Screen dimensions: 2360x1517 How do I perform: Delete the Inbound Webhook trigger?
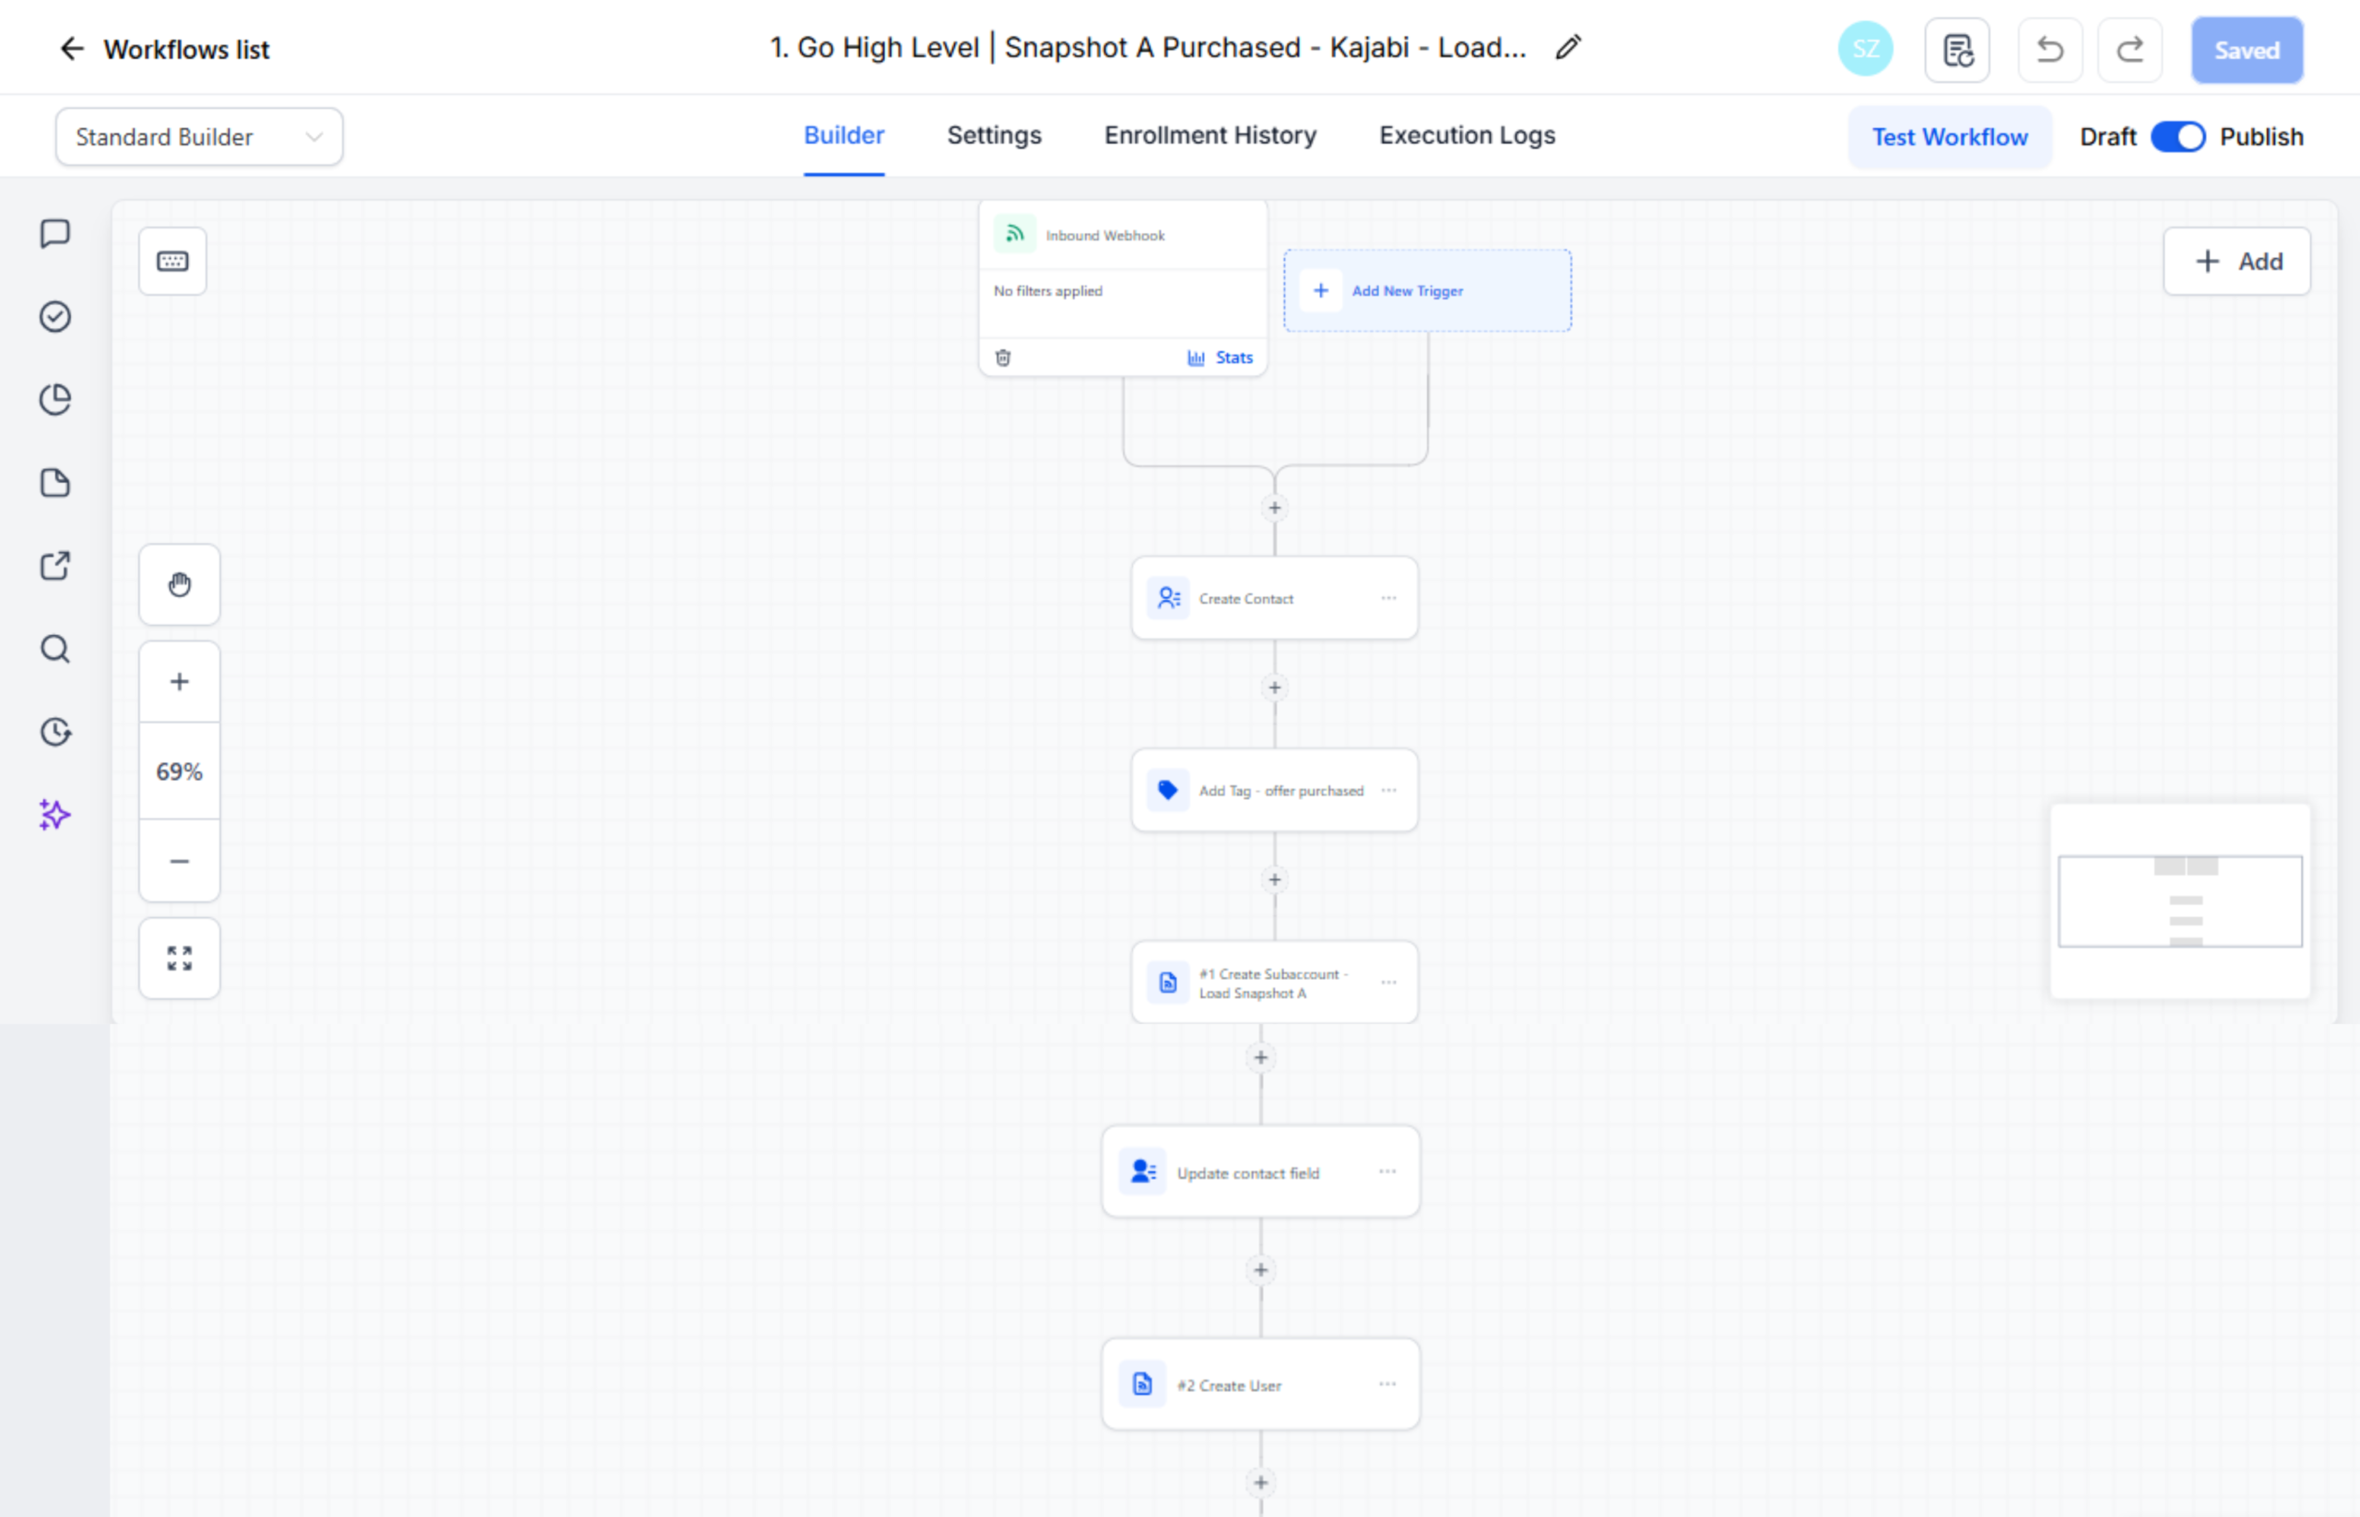(x=1003, y=358)
